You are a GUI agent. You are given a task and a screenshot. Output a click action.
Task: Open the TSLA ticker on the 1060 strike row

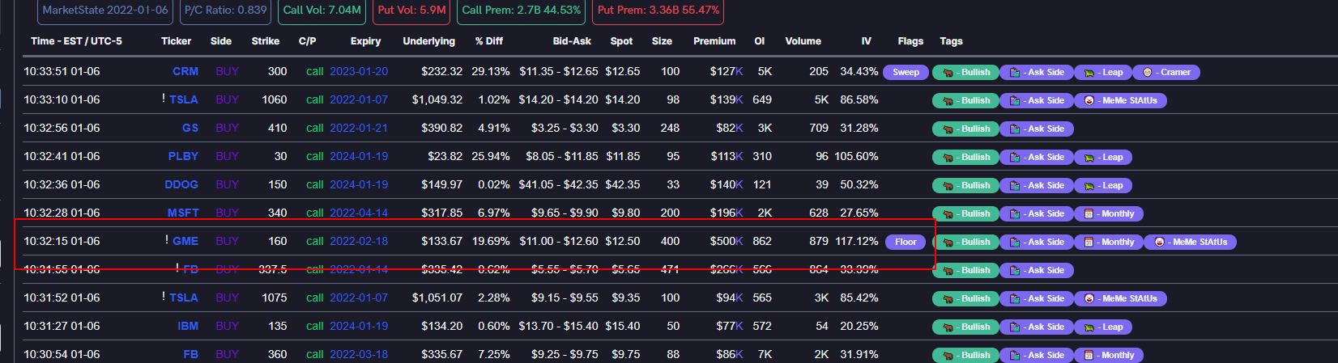tap(184, 99)
